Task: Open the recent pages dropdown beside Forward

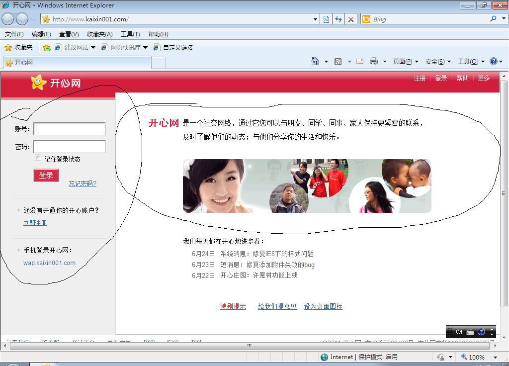Action: coord(33,19)
